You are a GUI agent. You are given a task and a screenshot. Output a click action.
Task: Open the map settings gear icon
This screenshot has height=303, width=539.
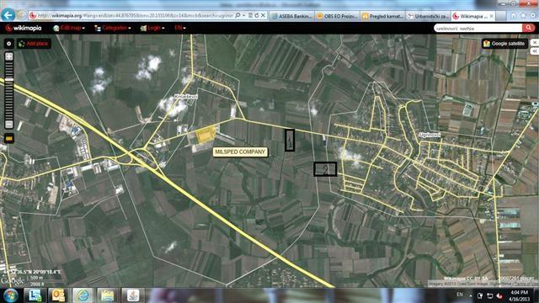[x=9, y=44]
